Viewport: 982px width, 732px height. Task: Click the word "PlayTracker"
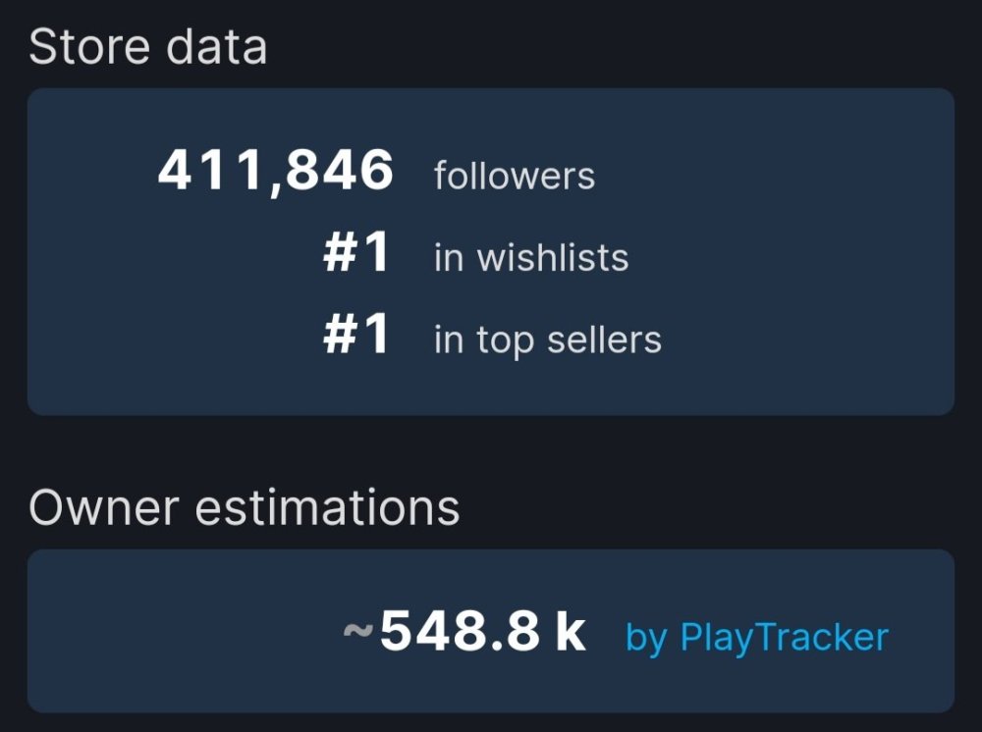[x=784, y=638]
